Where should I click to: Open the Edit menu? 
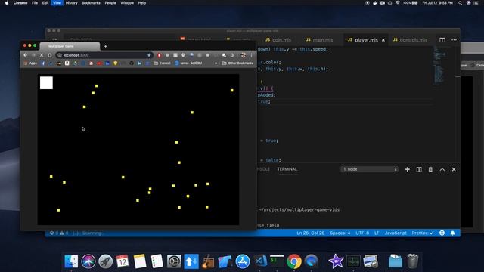(x=45, y=3)
